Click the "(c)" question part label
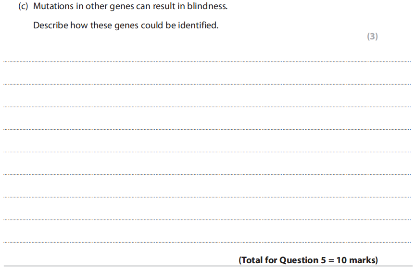Image resolution: width=415 pixels, height=269 pixels. pyautogui.click(x=24, y=7)
